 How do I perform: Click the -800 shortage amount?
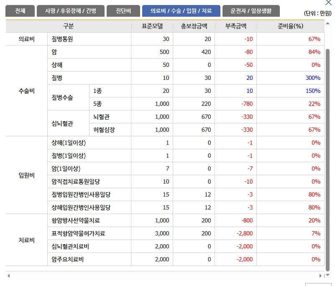tap(247, 220)
